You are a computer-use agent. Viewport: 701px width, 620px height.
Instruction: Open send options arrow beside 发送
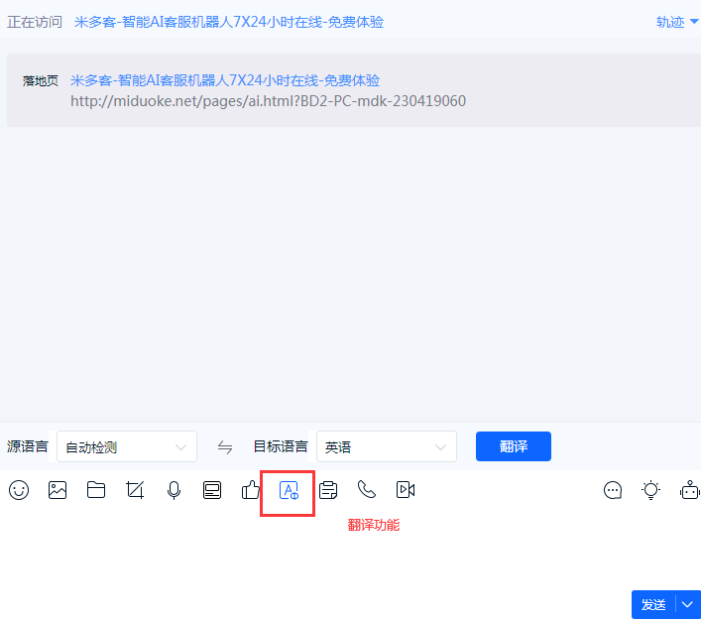[x=687, y=605]
